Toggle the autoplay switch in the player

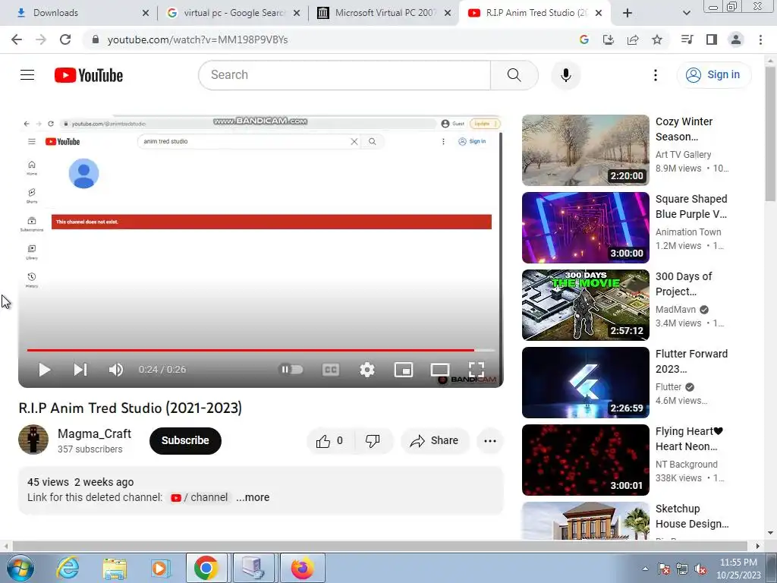point(291,370)
